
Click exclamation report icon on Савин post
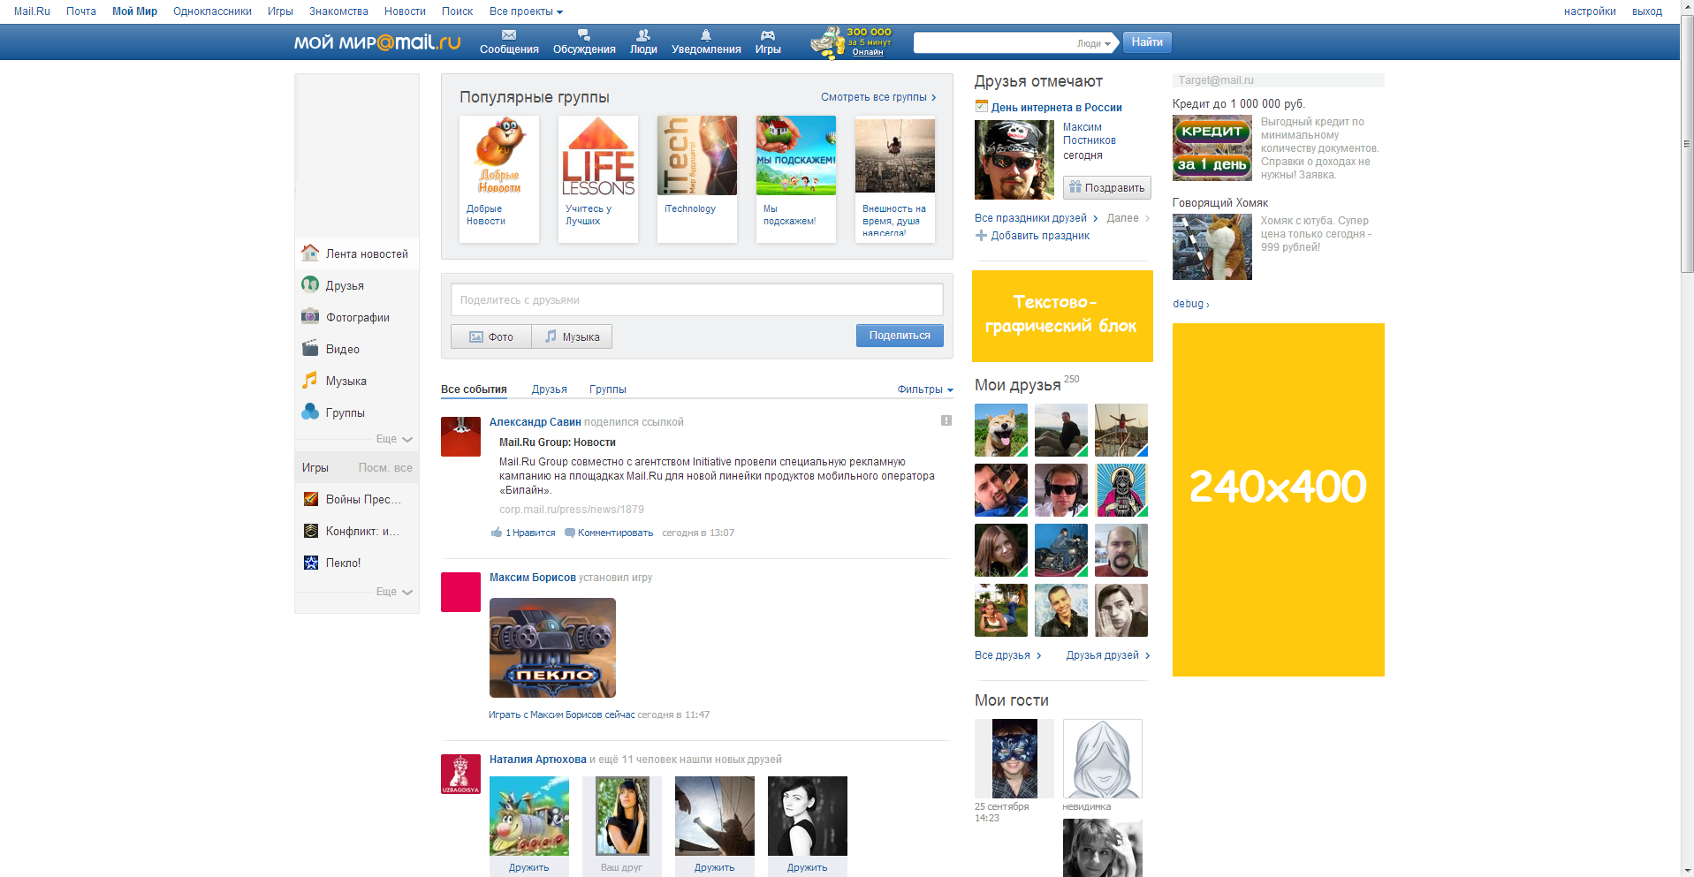click(946, 420)
